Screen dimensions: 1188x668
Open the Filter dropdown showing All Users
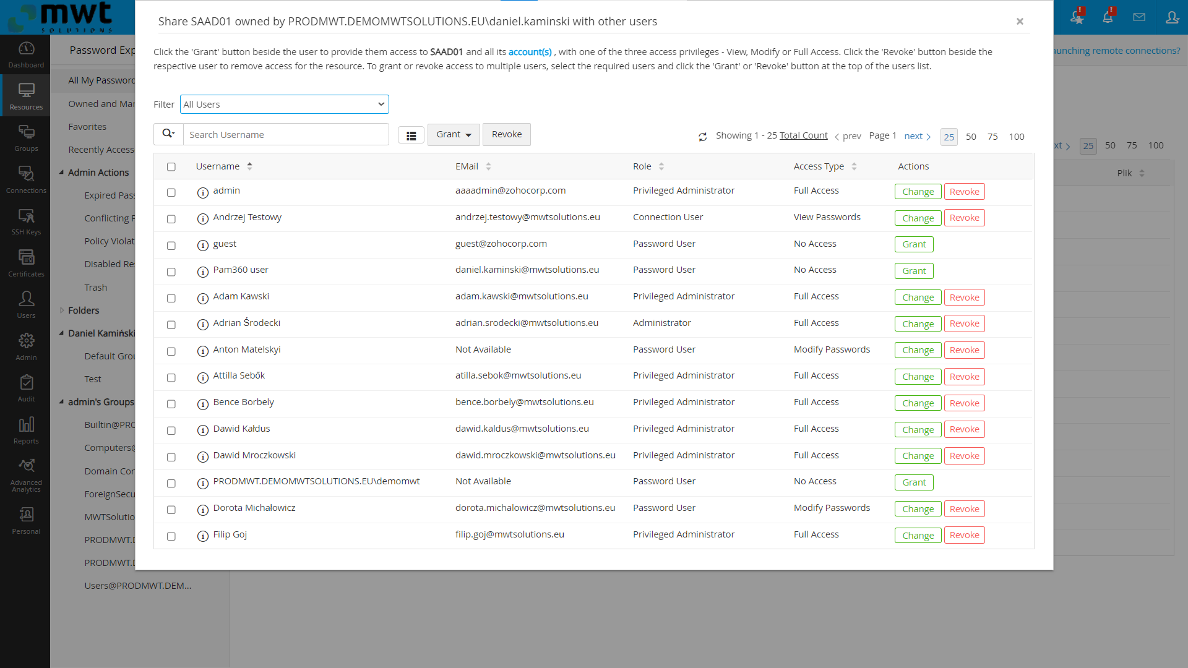click(x=284, y=104)
